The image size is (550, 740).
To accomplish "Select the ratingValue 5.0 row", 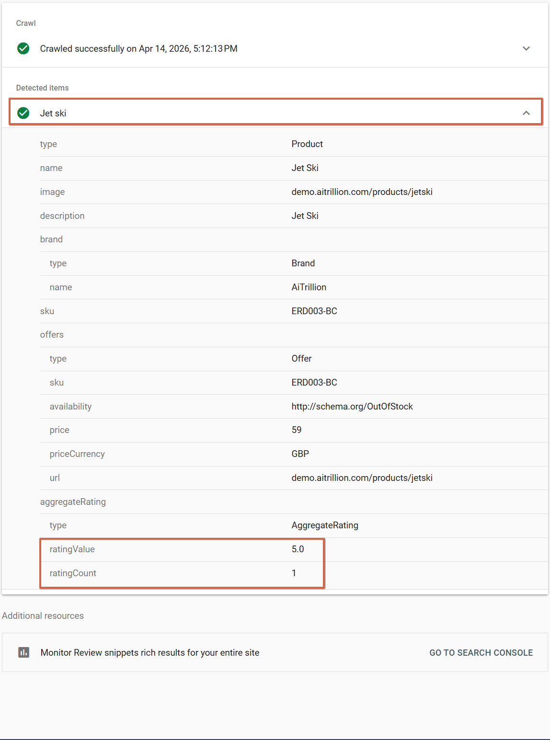I will pyautogui.click(x=182, y=549).
